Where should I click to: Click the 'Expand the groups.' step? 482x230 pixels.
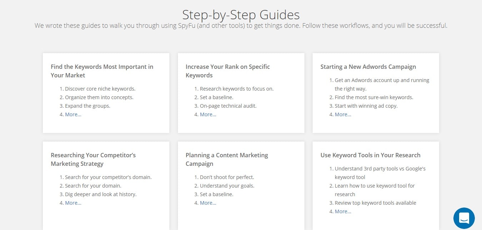pos(88,106)
